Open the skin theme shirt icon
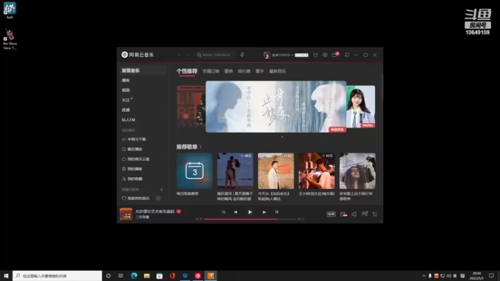 coord(316,55)
